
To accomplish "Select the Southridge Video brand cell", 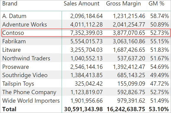I will click(x=25, y=75).
